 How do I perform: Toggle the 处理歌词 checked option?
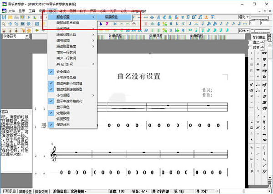[x=64, y=113]
